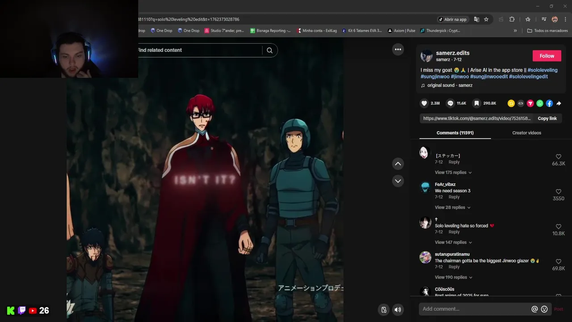Like the video with the heart icon
This screenshot has width=572, height=322.
click(424, 103)
